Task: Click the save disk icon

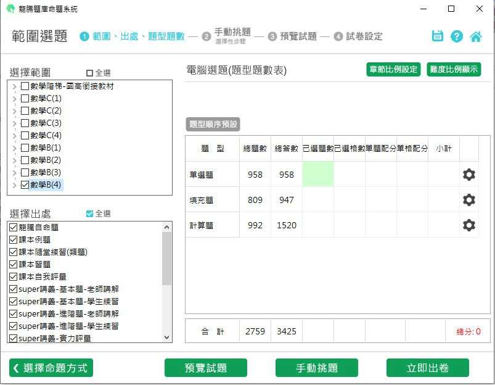Action: point(437,36)
